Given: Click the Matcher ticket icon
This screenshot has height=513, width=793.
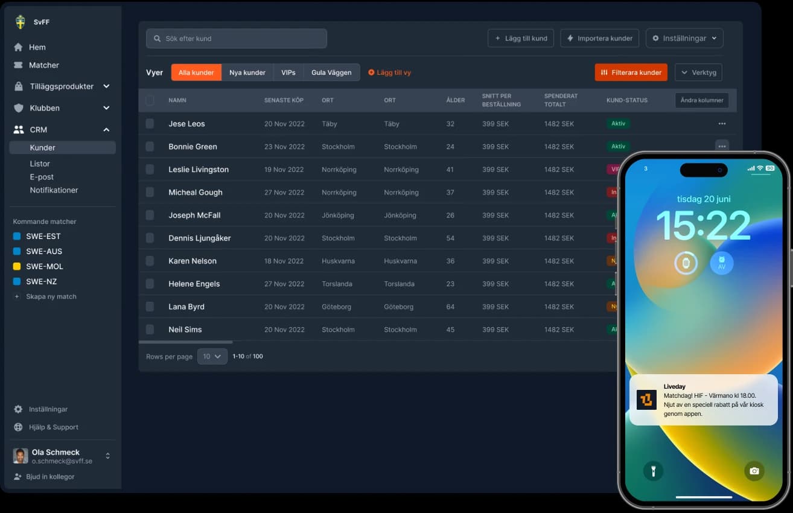Looking at the screenshot, I should pos(18,65).
